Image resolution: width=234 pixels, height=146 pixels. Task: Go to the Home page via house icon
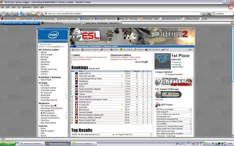click(39, 13)
